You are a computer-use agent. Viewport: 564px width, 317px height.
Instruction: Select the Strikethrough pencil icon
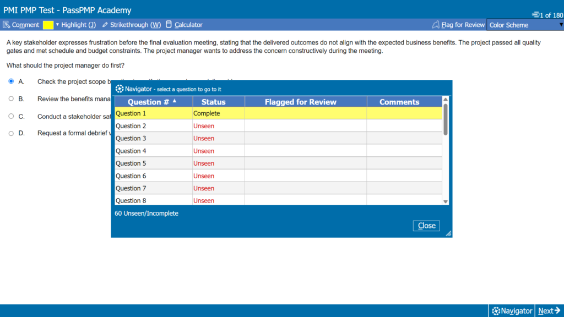(105, 25)
